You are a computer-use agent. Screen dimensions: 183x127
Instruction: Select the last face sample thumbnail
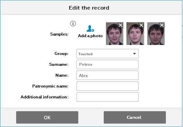tap(156, 34)
